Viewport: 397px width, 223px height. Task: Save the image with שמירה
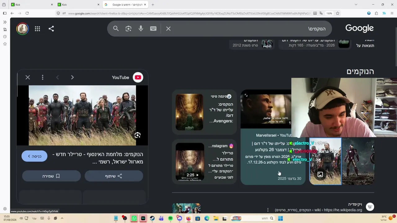click(x=51, y=176)
